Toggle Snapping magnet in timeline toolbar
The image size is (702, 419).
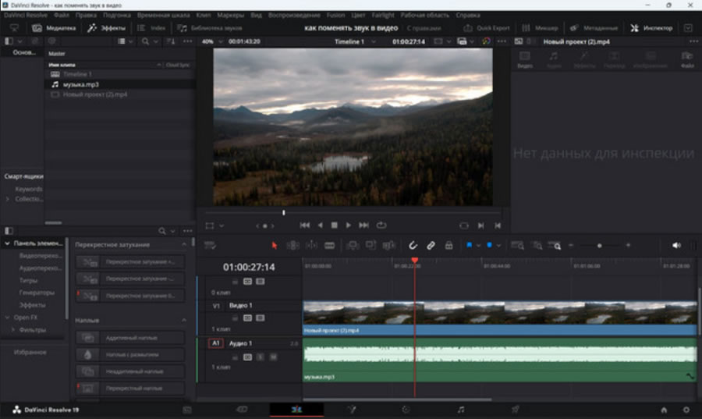pos(413,245)
